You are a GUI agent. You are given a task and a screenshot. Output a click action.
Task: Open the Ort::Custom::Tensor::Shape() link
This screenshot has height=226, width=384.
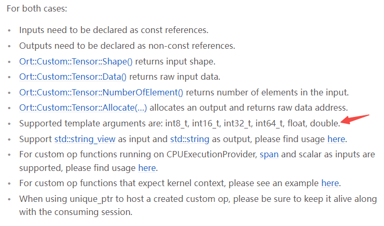(x=76, y=61)
